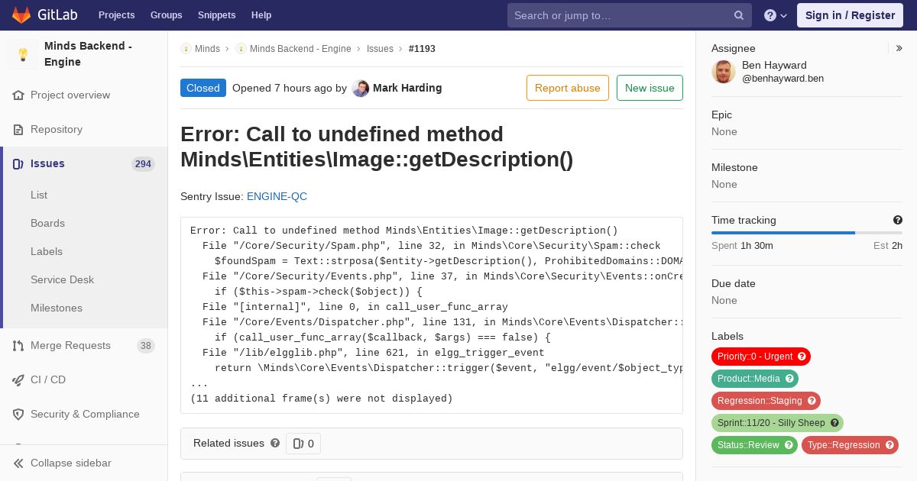Click the Collapse sidebar text
This screenshot has width=917, height=481.
pyautogui.click(x=71, y=463)
